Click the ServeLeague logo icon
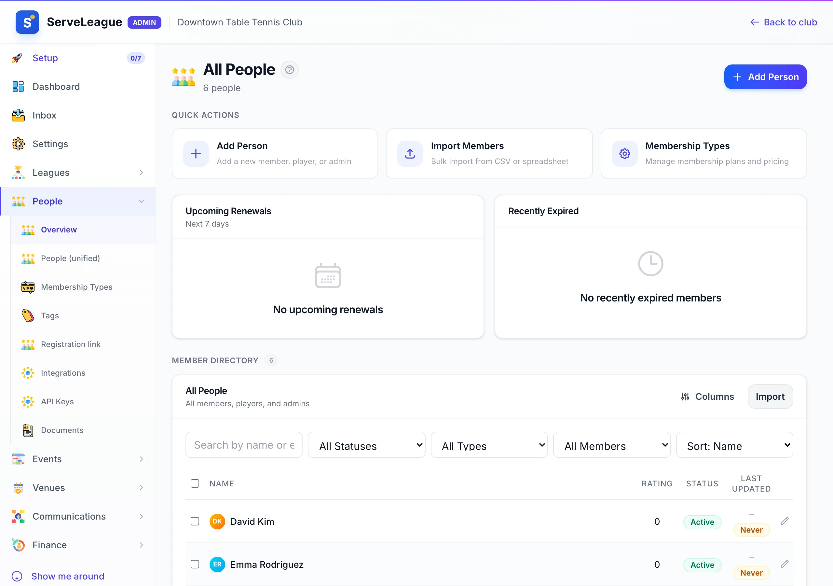The width and height of the screenshot is (833, 586). tap(27, 22)
